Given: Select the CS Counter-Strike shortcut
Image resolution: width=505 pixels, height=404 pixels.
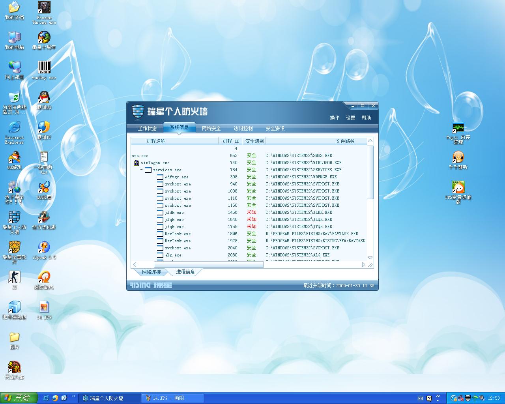Looking at the screenshot, I should (x=14, y=281).
